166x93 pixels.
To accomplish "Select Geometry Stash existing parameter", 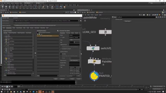I will coord(48,36).
